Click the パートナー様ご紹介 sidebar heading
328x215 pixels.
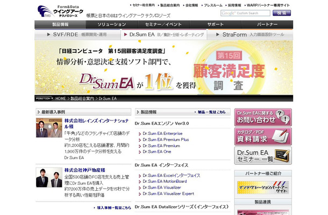[263, 174]
